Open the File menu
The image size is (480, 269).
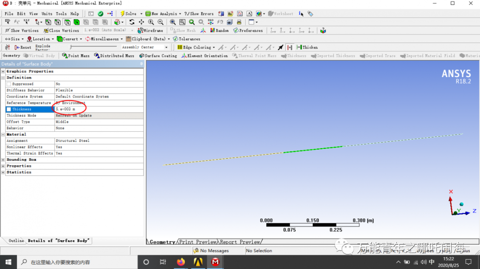(x=9, y=14)
